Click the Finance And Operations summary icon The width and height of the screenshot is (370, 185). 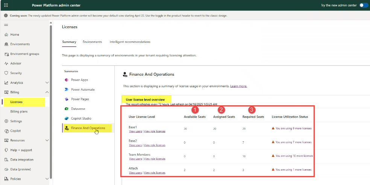[67, 128]
